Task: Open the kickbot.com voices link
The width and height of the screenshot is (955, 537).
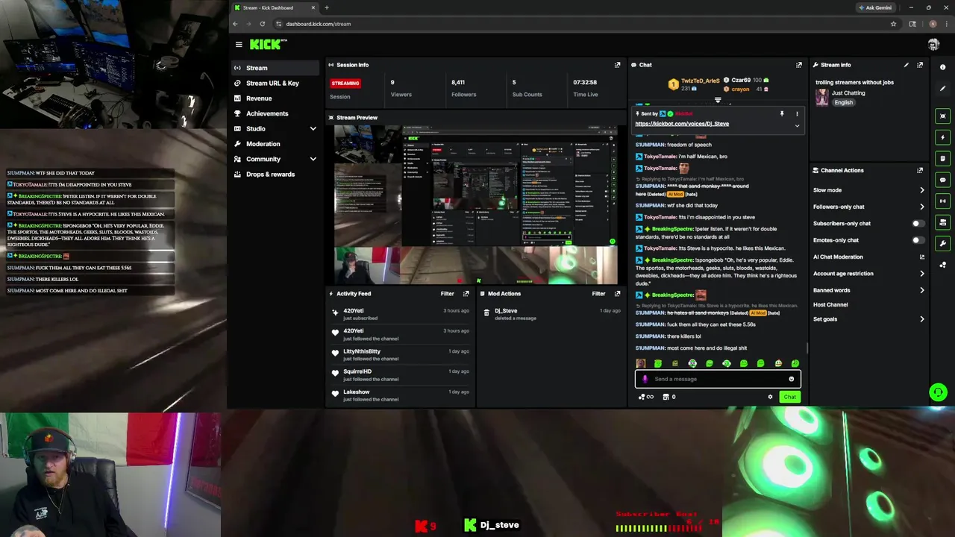Action: 682,124
